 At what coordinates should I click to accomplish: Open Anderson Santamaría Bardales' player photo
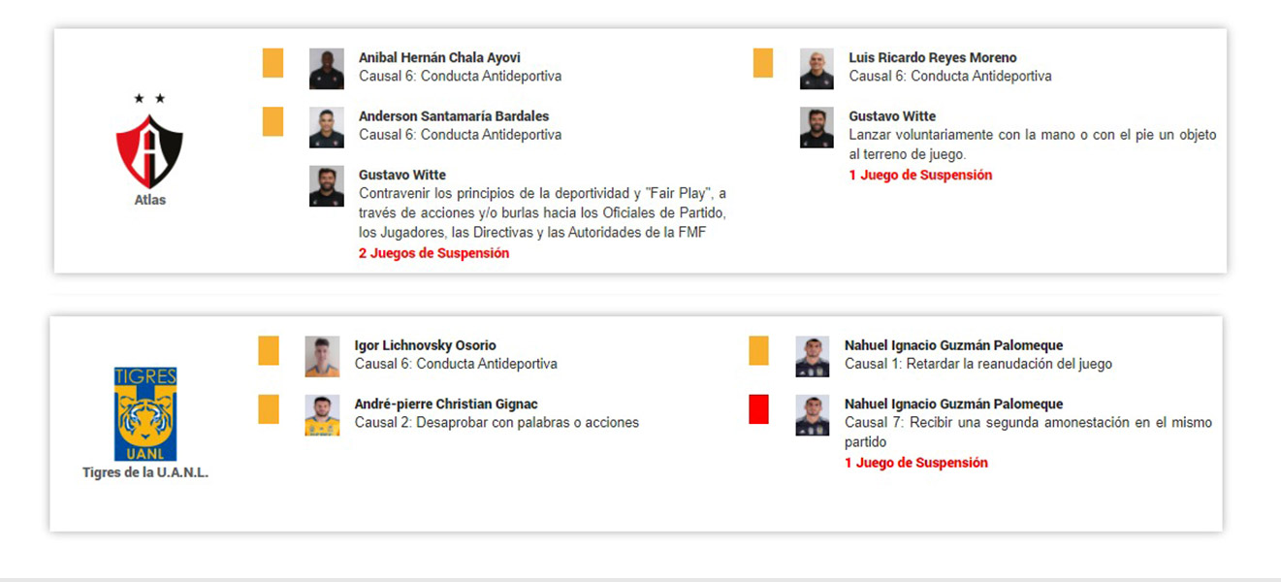pos(327,127)
